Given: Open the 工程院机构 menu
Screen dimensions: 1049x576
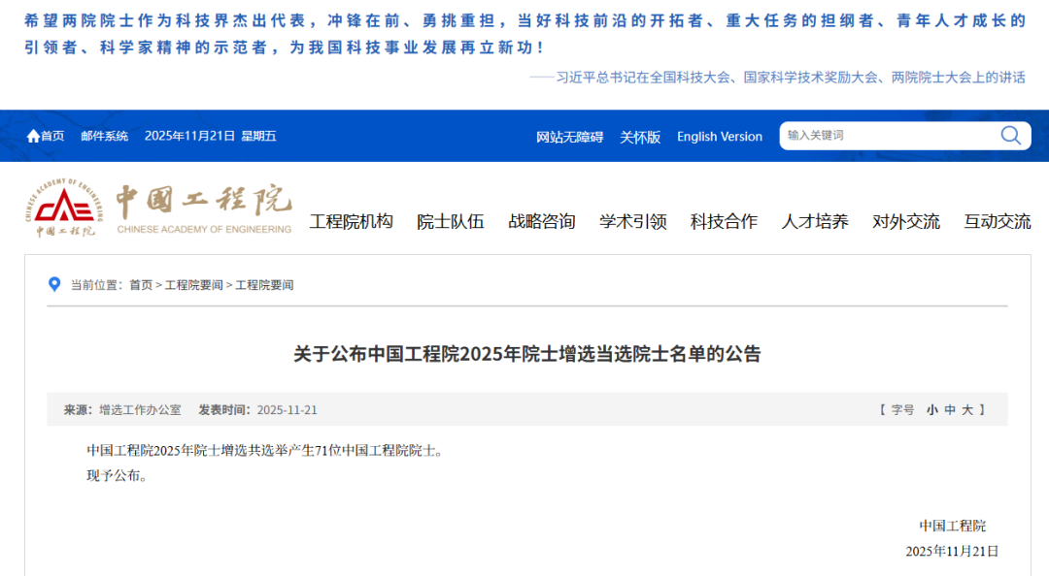Looking at the screenshot, I should click(x=352, y=221).
